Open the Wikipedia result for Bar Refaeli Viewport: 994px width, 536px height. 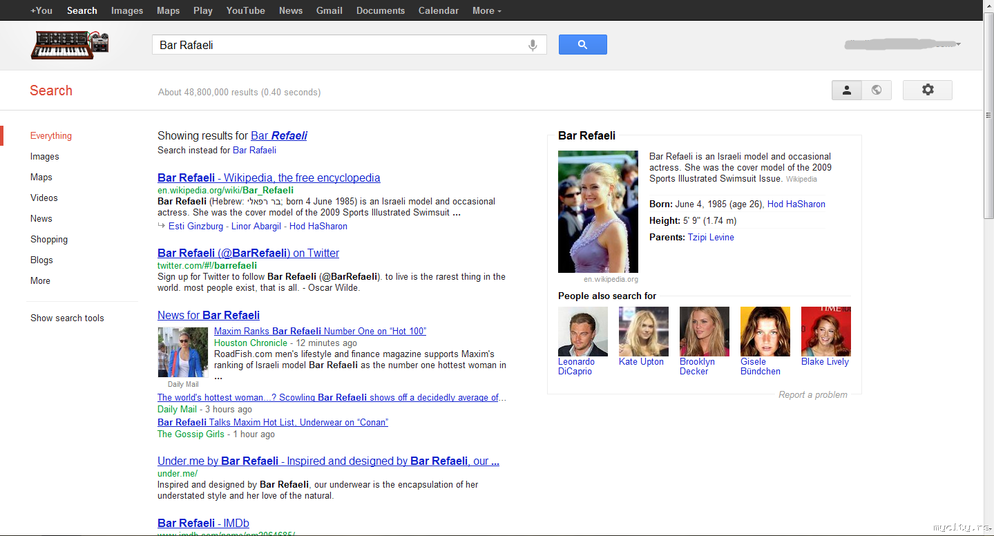(269, 178)
